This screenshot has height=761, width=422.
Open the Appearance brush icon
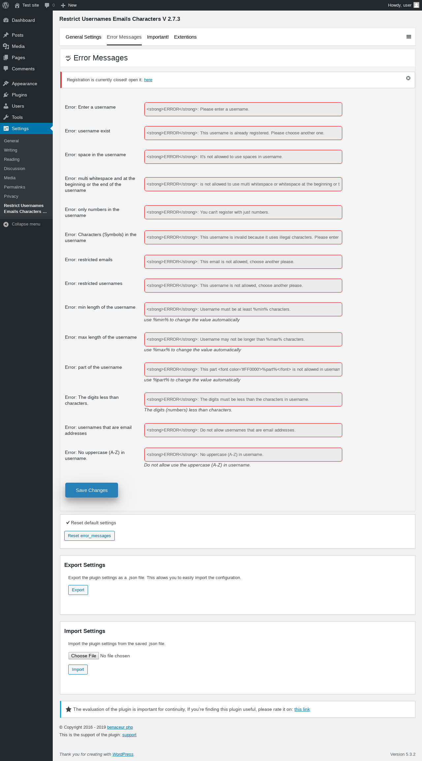(x=6, y=84)
